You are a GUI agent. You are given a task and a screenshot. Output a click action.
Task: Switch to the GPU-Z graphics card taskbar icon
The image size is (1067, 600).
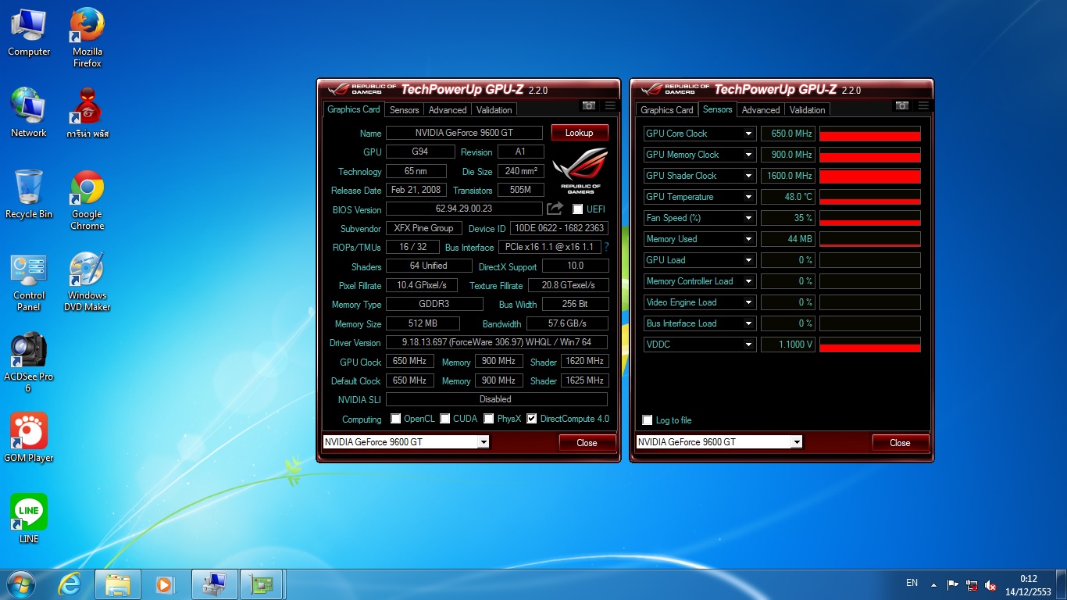262,584
